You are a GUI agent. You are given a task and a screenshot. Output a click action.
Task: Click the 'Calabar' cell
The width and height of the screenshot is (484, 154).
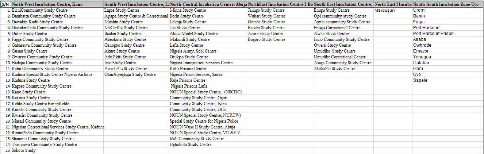click(x=446, y=63)
